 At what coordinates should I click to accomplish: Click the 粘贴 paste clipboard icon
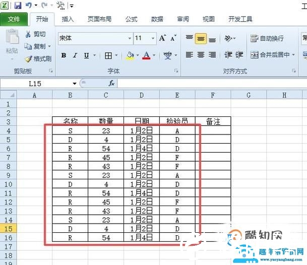12,36
